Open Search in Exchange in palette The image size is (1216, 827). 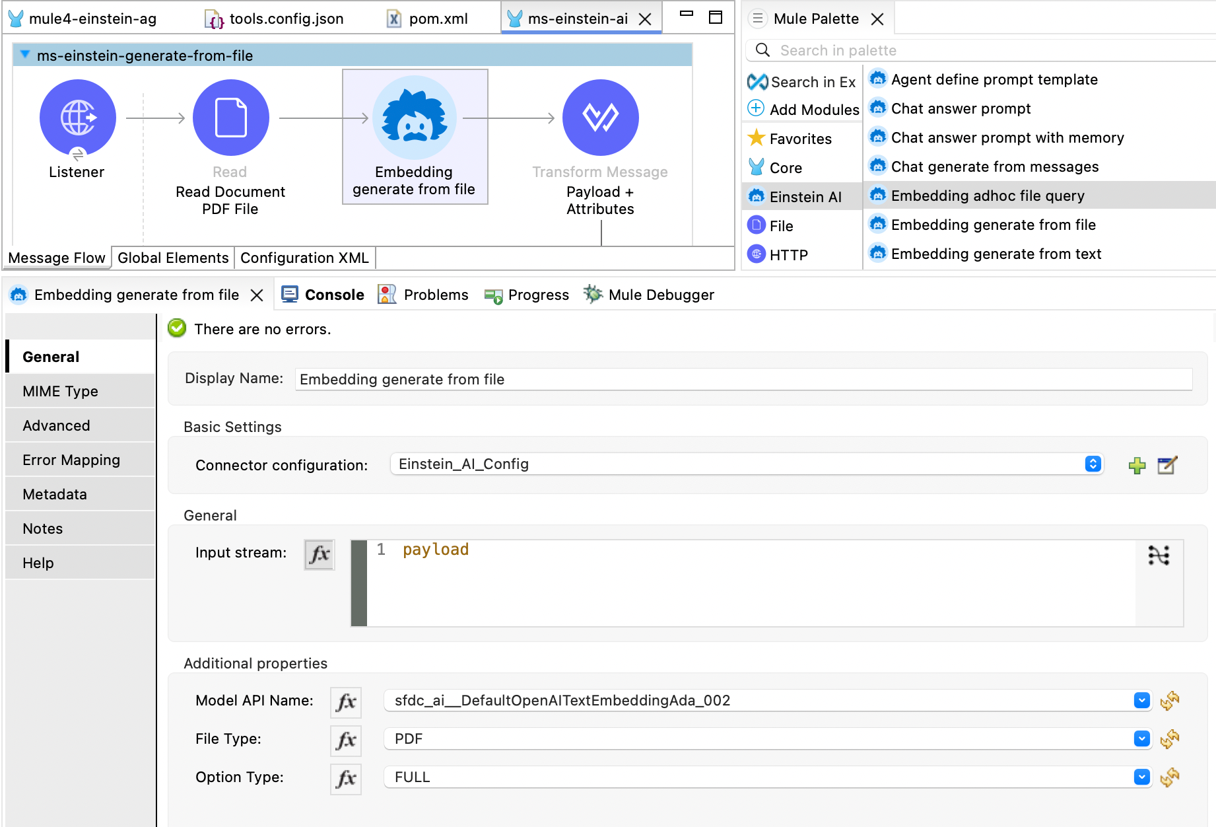[802, 82]
